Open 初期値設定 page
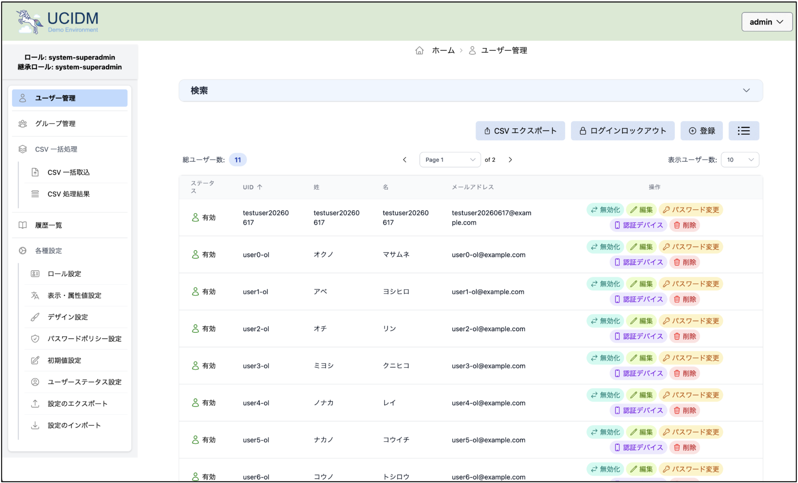 click(x=76, y=360)
